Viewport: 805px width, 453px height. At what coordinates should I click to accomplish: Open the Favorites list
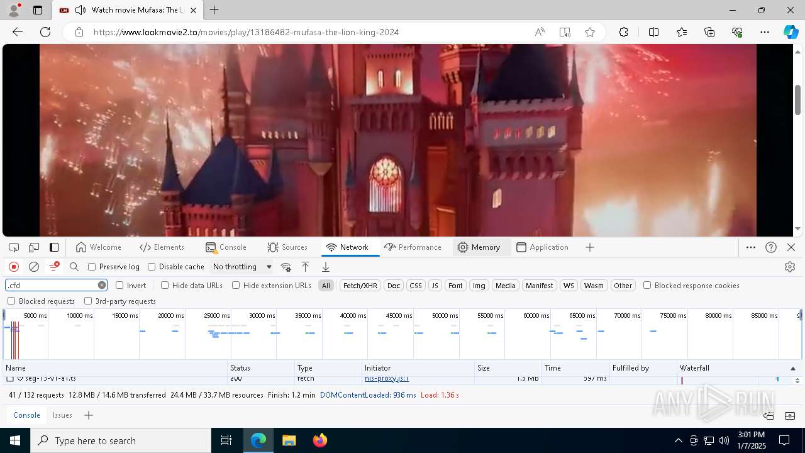(682, 32)
